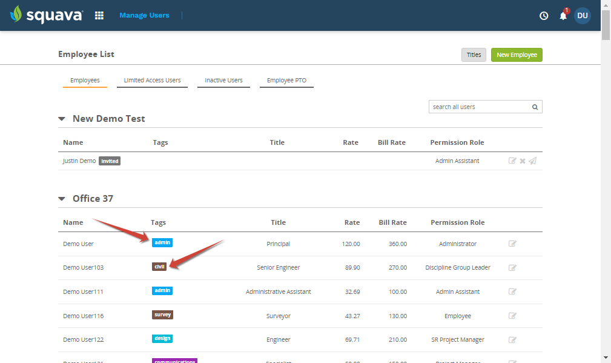This screenshot has height=363, width=611.
Task: Select the Demo User name
Action: (x=78, y=244)
